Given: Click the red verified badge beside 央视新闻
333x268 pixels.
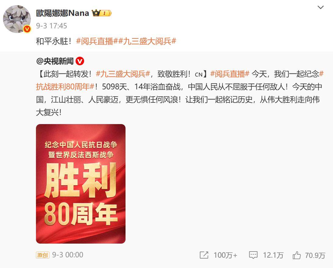Looking at the screenshot, I should 80,61.
